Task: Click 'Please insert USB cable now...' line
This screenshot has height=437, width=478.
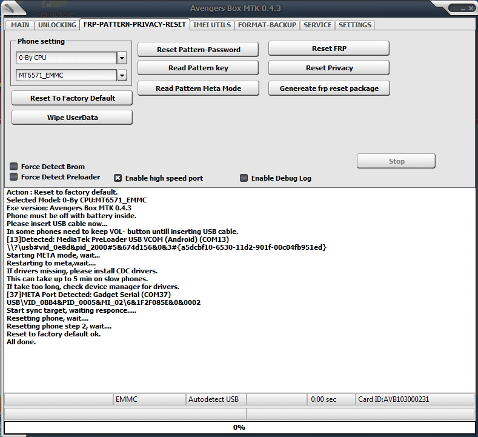Action: click(x=57, y=224)
